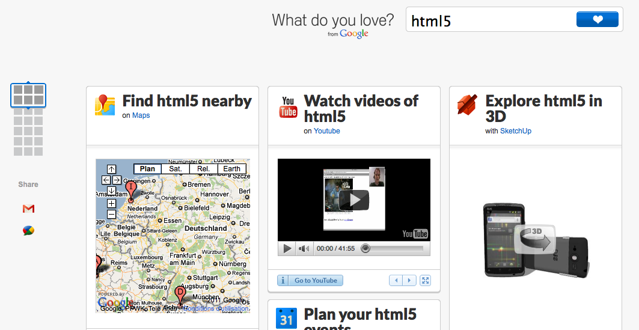Share via the Google Buzz icon
This screenshot has height=330, width=639.
tap(28, 231)
